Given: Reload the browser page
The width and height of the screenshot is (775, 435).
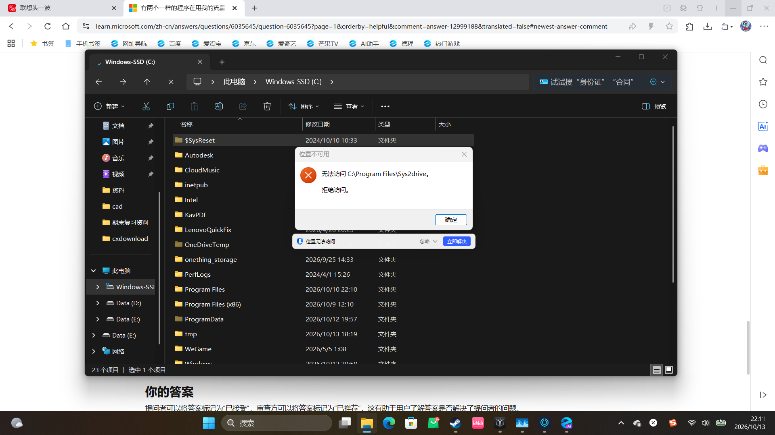Looking at the screenshot, I should [48, 27].
